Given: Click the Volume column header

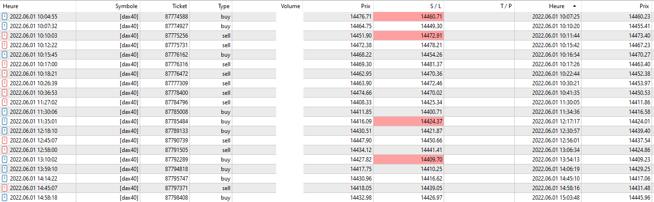Looking at the screenshot, I should (290, 6).
